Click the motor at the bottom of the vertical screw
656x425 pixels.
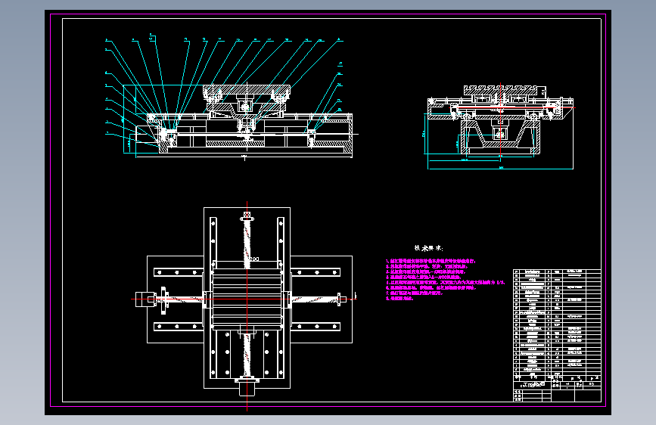247,389
